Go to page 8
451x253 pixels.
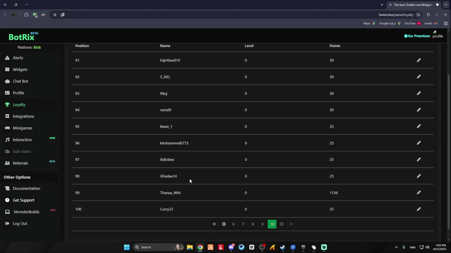click(253, 224)
